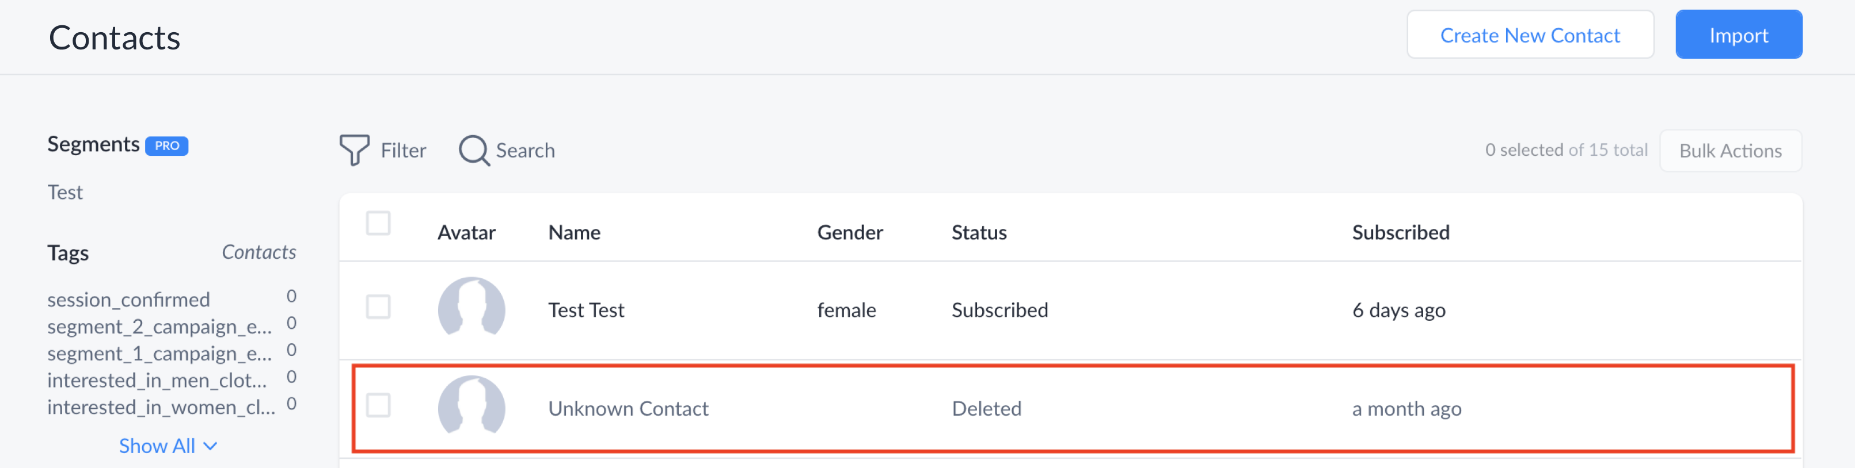
Task: Click the Search magnifier icon
Action: [474, 150]
